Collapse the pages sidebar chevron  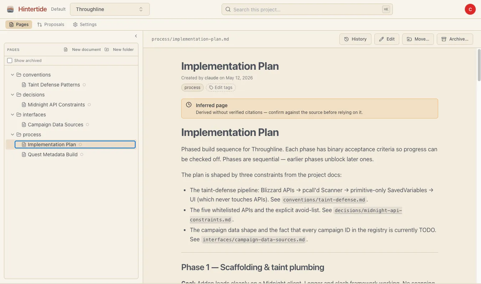pyautogui.click(x=136, y=36)
